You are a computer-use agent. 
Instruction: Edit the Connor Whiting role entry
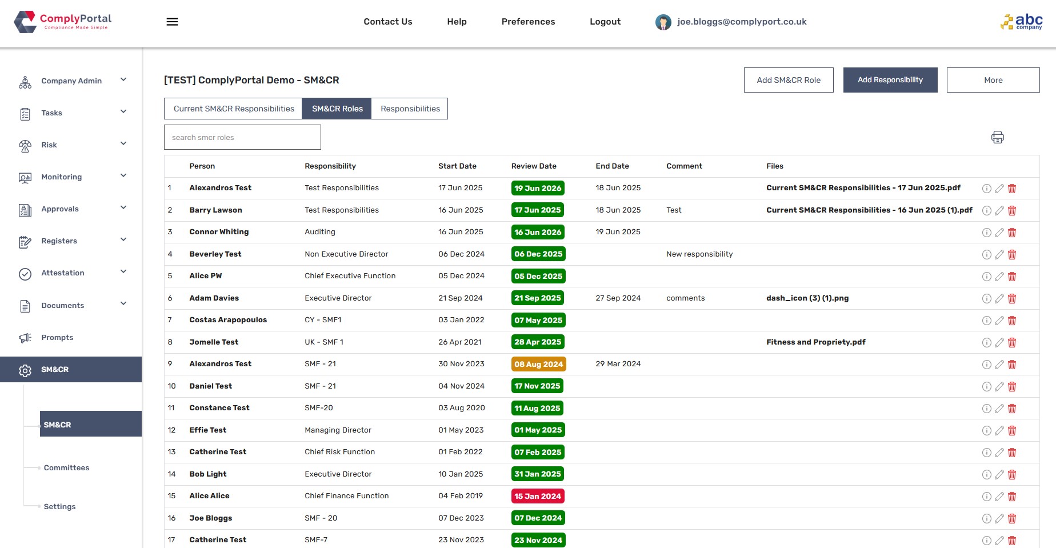[999, 233]
